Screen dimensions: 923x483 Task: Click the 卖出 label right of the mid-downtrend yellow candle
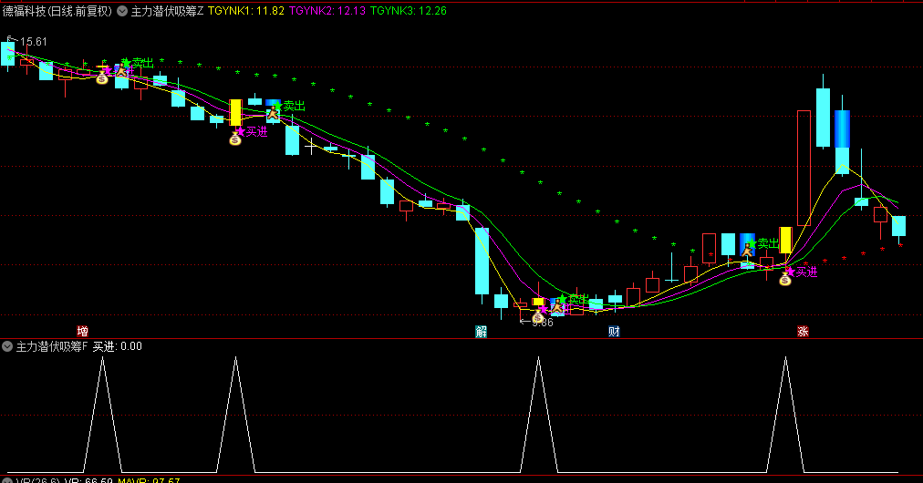tap(295, 106)
